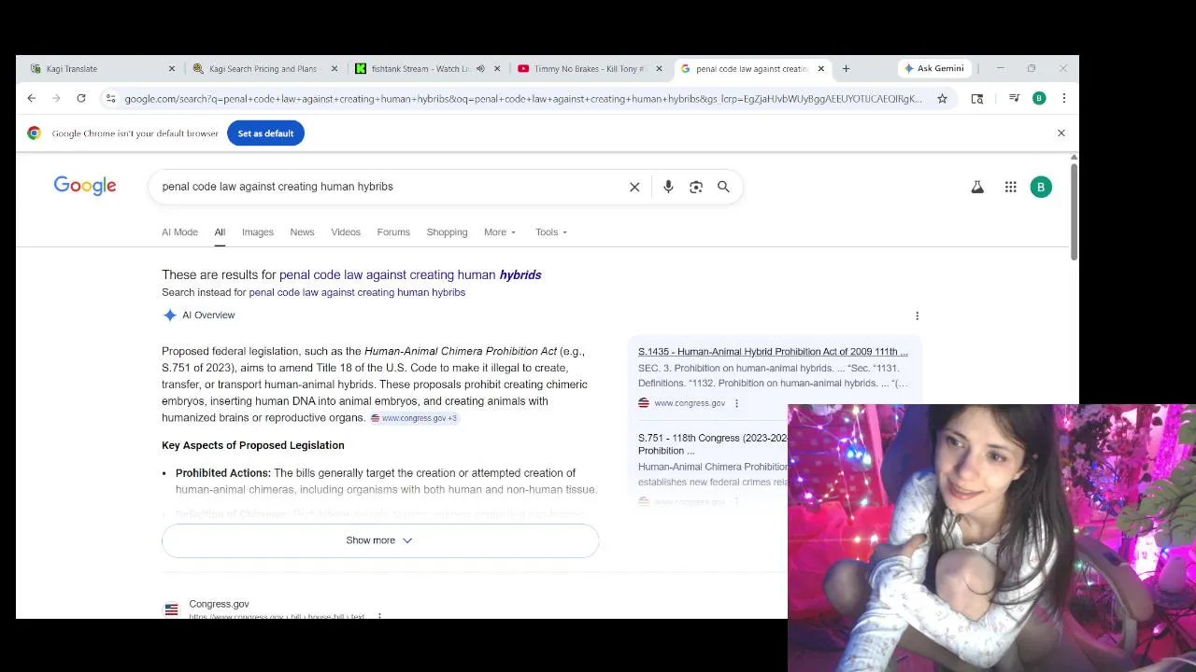Open the Chrome three-dot menu

click(1063, 98)
